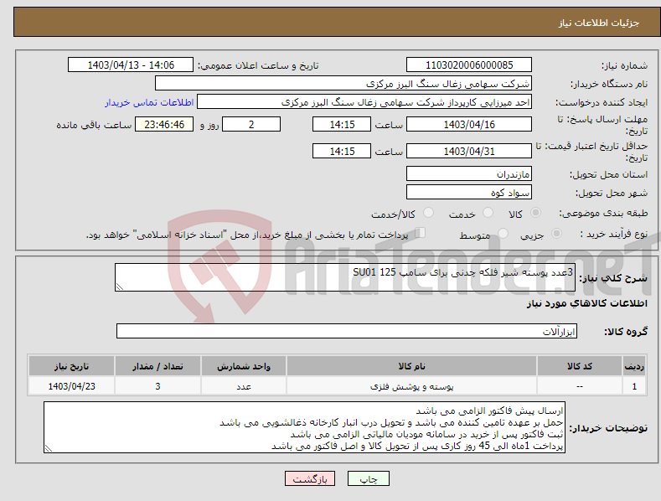This screenshot has height=501, width=661.
Task: Click the province field مازندران
Action: [x=469, y=173]
